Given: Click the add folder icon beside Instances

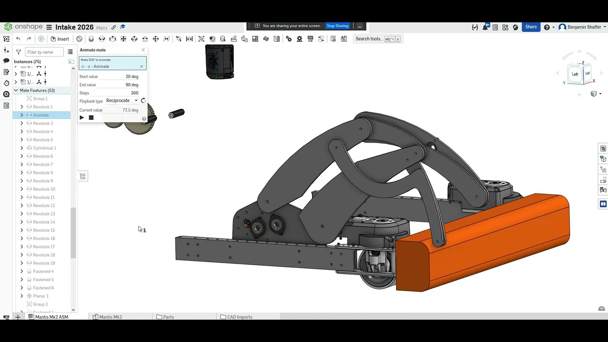Looking at the screenshot, I should tap(71, 62).
